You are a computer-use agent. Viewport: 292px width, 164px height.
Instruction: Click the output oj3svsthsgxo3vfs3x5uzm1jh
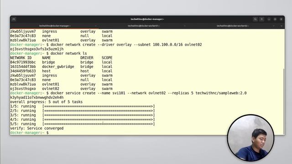point(37,49)
